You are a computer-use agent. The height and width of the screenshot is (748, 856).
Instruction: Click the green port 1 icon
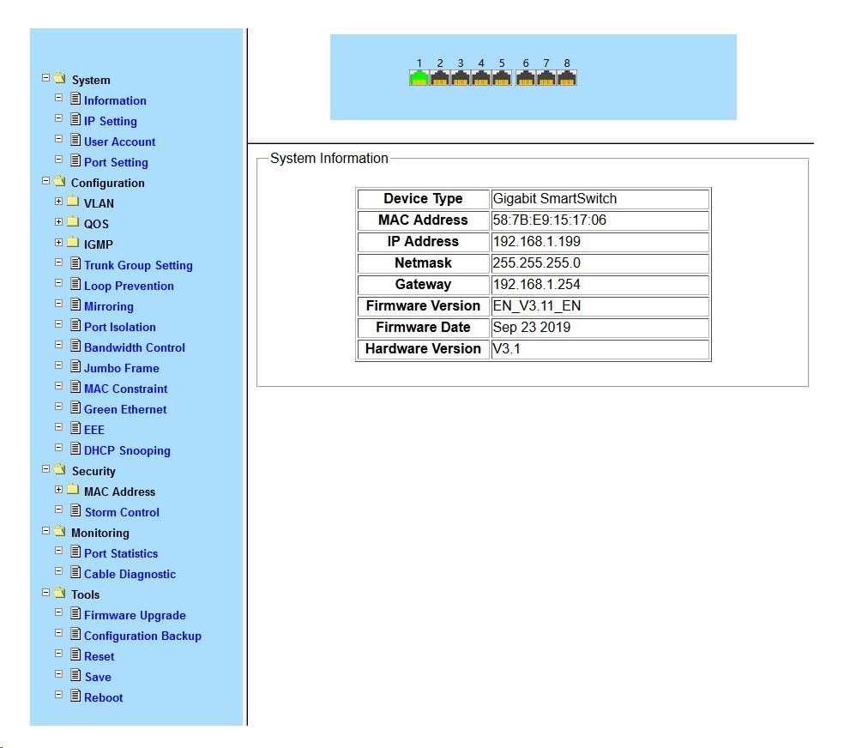419,77
